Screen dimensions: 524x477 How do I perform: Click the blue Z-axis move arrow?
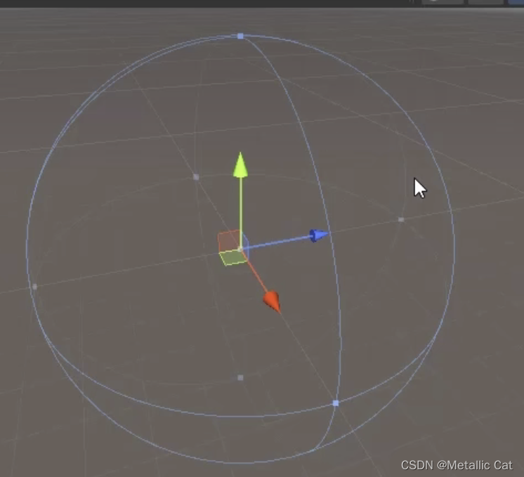[319, 235]
